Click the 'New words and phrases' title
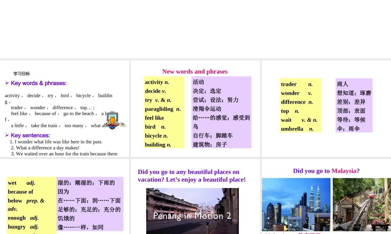 click(195, 72)
